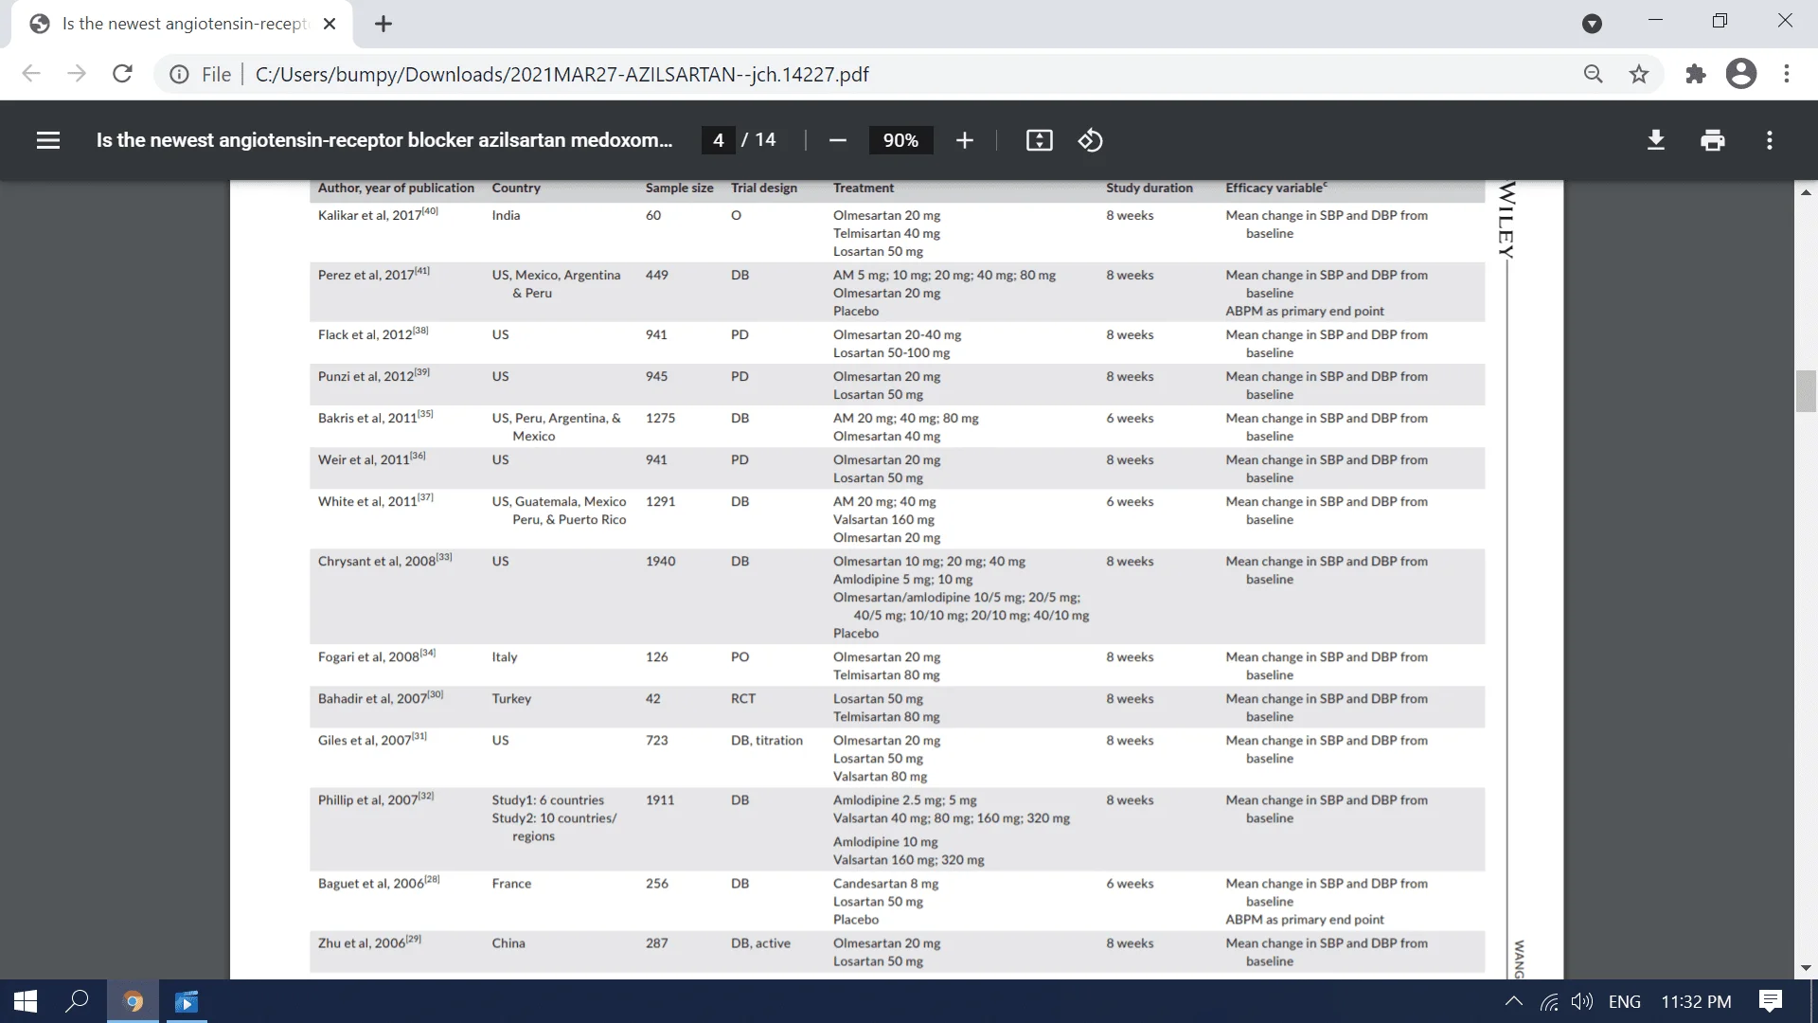
Task: Click the 'Kalikar et al, 2017' entry
Action: pos(378,214)
